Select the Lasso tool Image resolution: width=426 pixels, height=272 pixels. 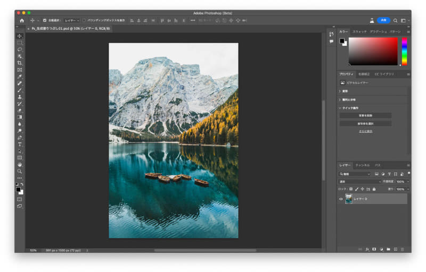click(20, 49)
